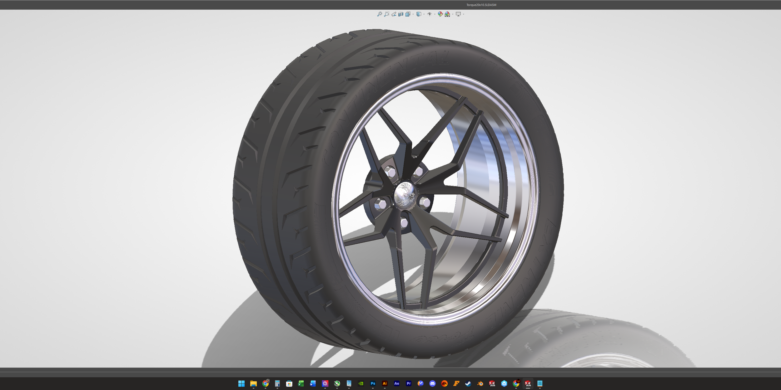
Task: Open Steam from the taskbar
Action: [468, 383]
